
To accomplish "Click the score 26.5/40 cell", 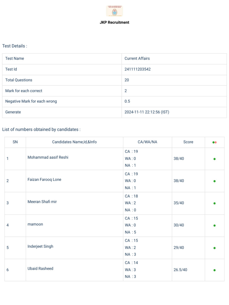I will [x=180, y=270].
